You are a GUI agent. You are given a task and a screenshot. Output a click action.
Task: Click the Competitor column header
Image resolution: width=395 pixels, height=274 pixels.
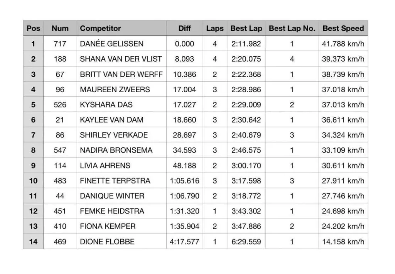(122, 28)
